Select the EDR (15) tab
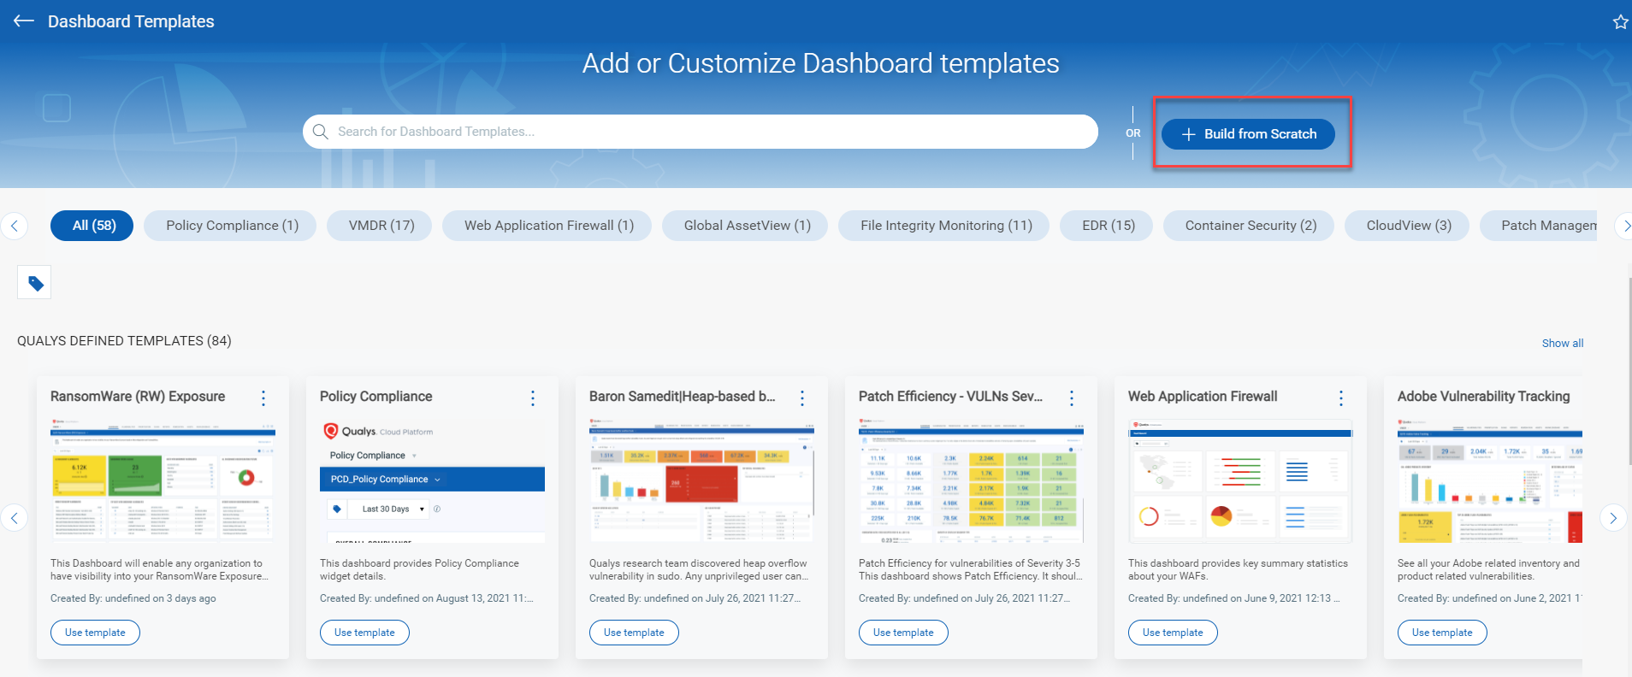The image size is (1632, 677). click(1107, 226)
